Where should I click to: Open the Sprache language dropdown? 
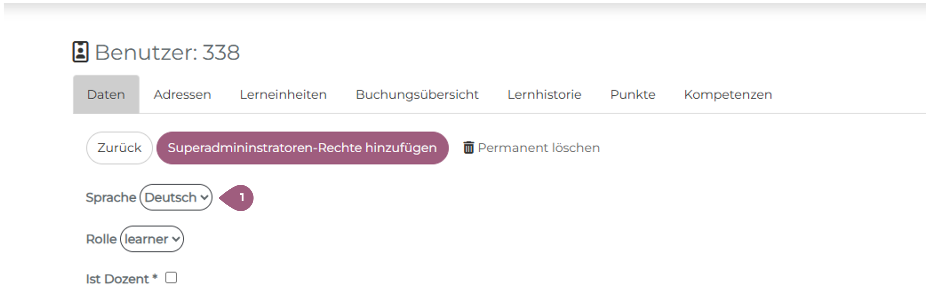[x=176, y=198]
